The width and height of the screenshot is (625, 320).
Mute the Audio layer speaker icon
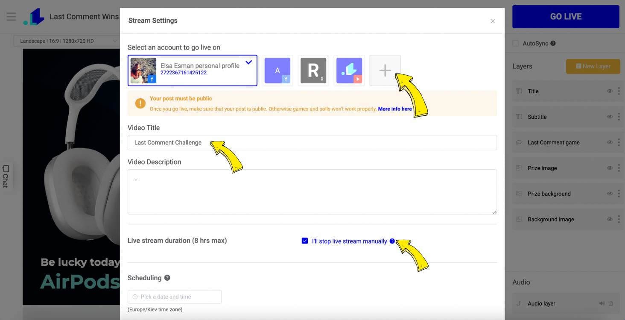pos(602,303)
